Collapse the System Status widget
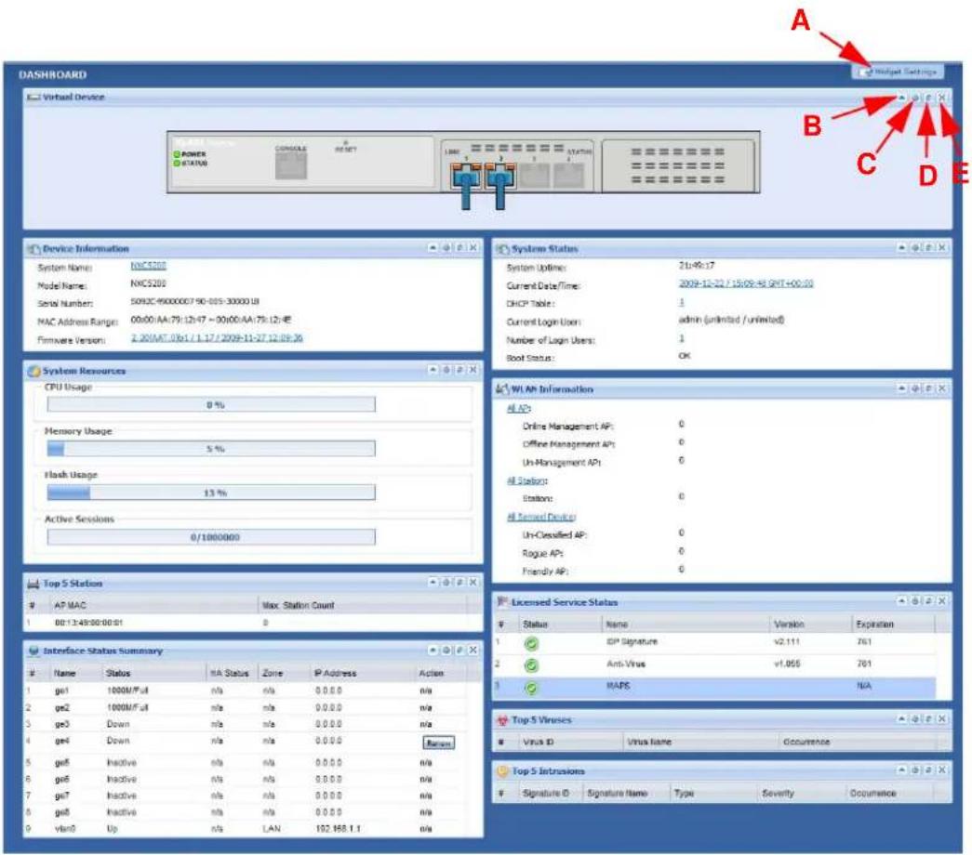The height and width of the screenshot is (855, 972). (x=901, y=248)
